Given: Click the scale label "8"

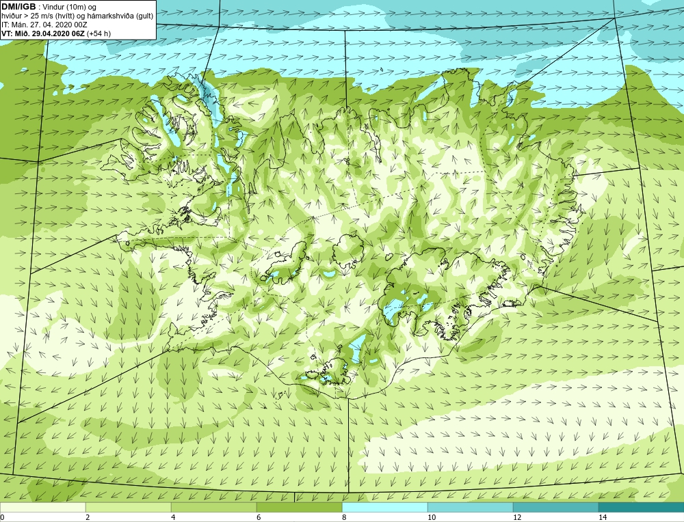Looking at the screenshot, I should [x=344, y=517].
